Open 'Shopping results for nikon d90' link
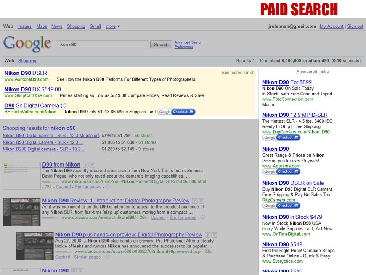 pyautogui.click(x=39, y=128)
